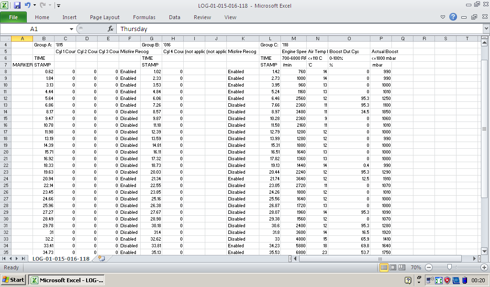Click the Undo arrow icon
This screenshot has width=490, height=287.
[28, 6]
